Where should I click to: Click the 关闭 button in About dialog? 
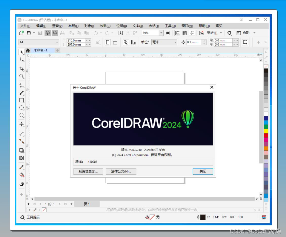[203, 171]
